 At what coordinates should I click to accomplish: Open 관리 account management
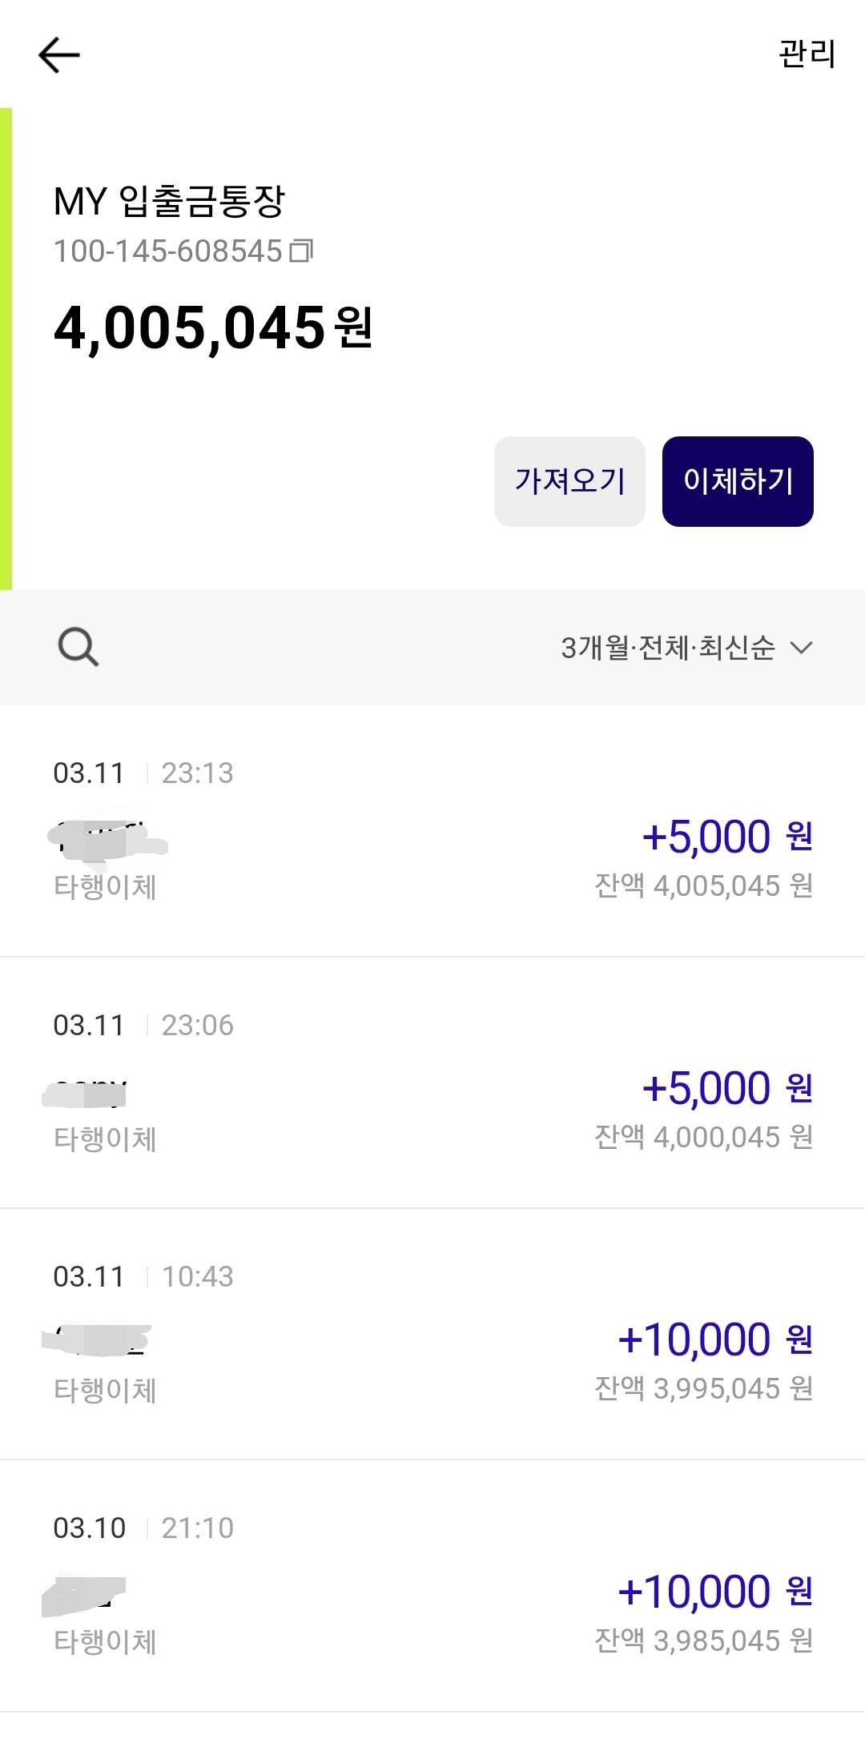(x=807, y=54)
